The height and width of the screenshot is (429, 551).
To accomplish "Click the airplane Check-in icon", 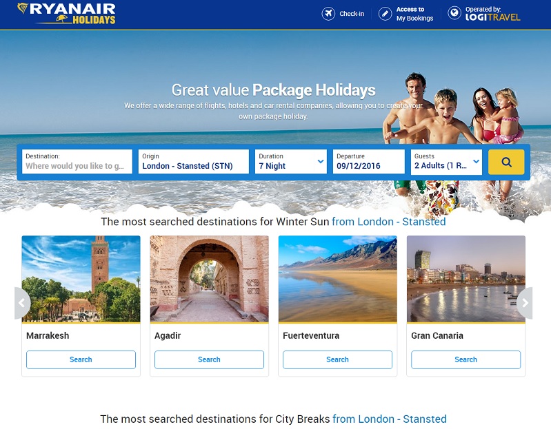I will pos(328,14).
